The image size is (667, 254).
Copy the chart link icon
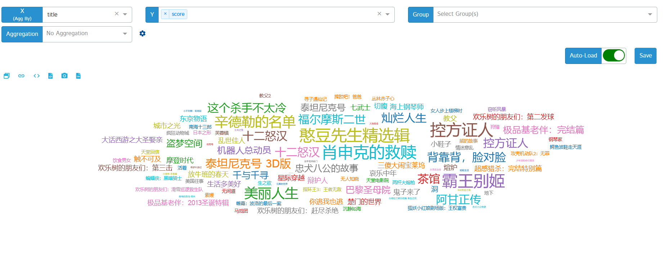coord(21,76)
